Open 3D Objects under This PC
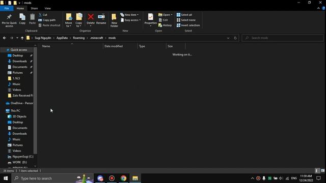 click(19, 116)
